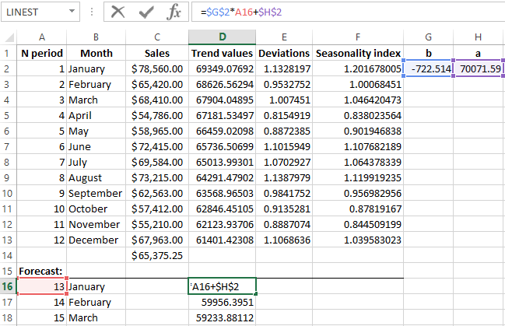Click average sales cell $65,375.25
Image resolution: width=505 pixels, height=326 pixels.
tap(157, 255)
